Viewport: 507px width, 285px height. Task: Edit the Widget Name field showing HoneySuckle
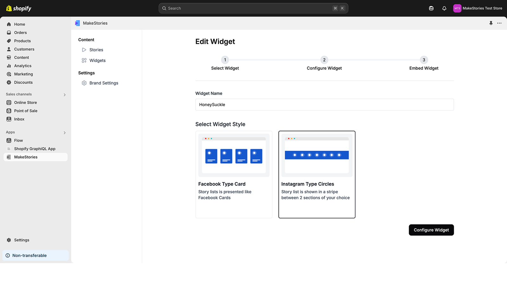coord(324,104)
